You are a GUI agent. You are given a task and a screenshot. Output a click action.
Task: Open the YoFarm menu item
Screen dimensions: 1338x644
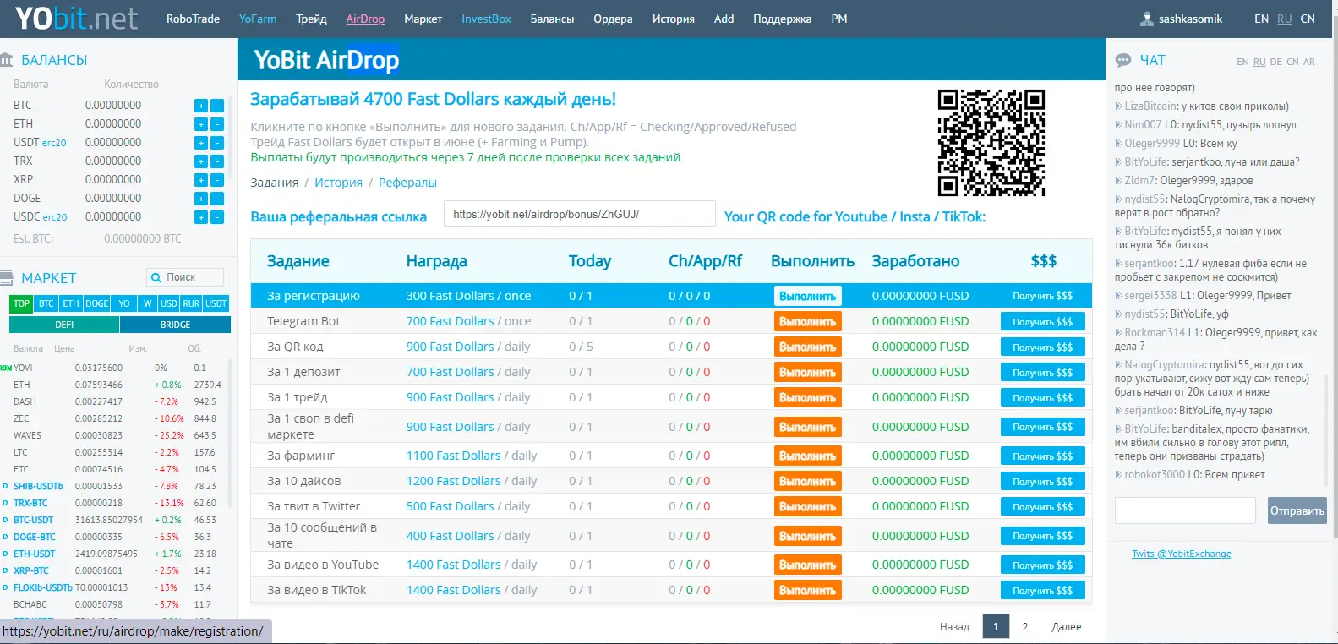tap(258, 19)
